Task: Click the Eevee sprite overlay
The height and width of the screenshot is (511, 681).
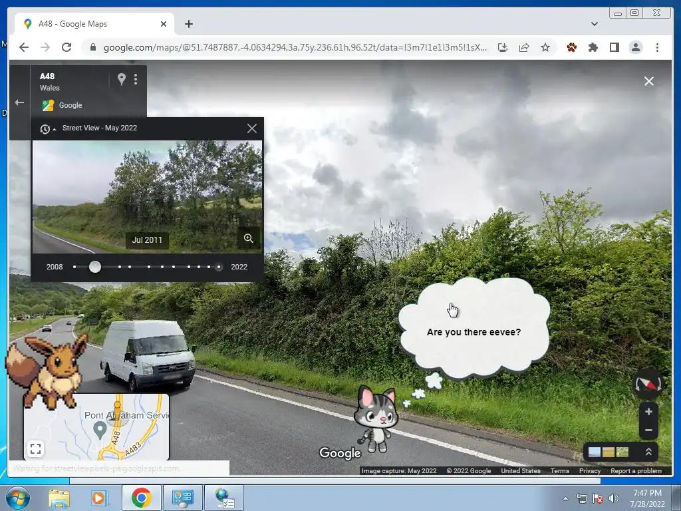Action: click(x=46, y=371)
